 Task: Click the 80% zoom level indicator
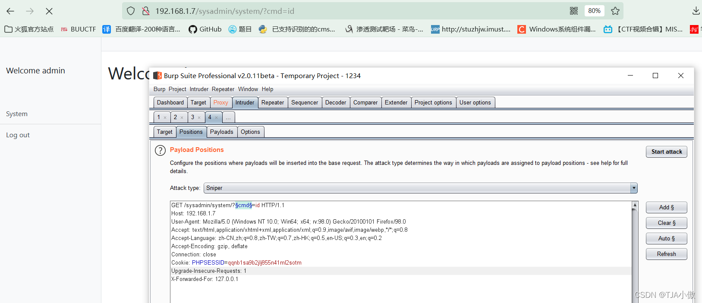pos(594,11)
